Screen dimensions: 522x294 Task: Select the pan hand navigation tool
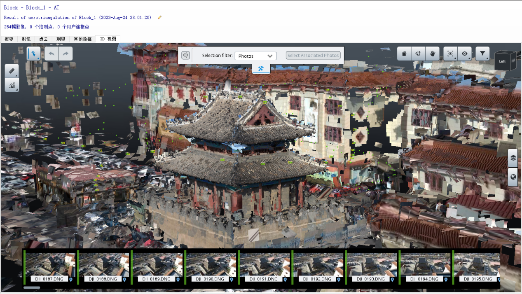point(432,54)
